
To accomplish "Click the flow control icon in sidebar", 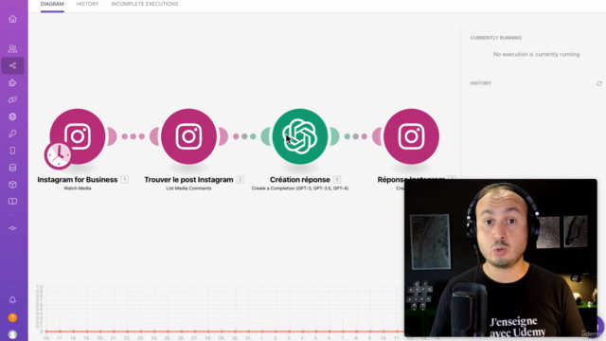I will point(12,228).
